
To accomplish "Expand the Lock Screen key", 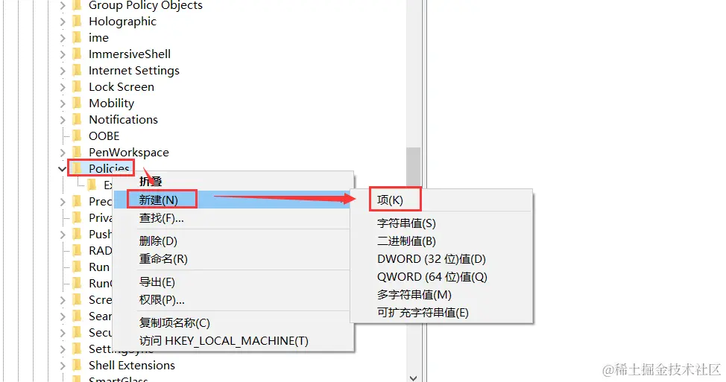I will (63, 87).
